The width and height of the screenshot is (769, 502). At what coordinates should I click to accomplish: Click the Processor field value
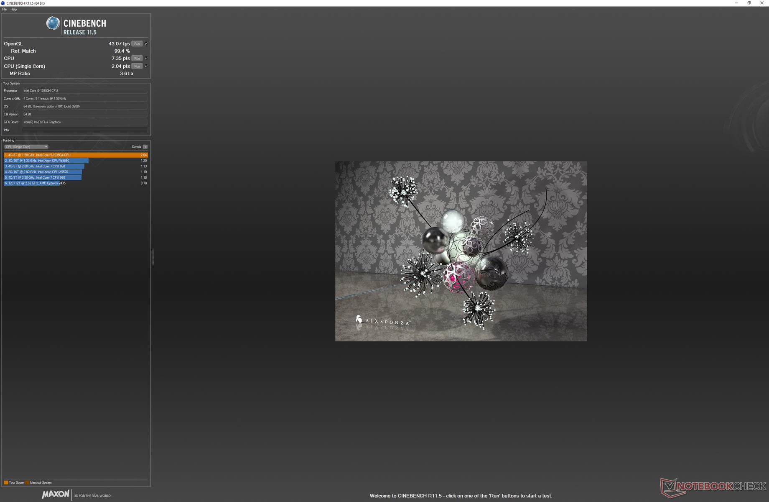click(85, 91)
